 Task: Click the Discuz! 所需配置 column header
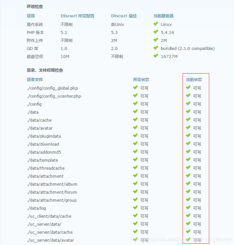(77, 16)
